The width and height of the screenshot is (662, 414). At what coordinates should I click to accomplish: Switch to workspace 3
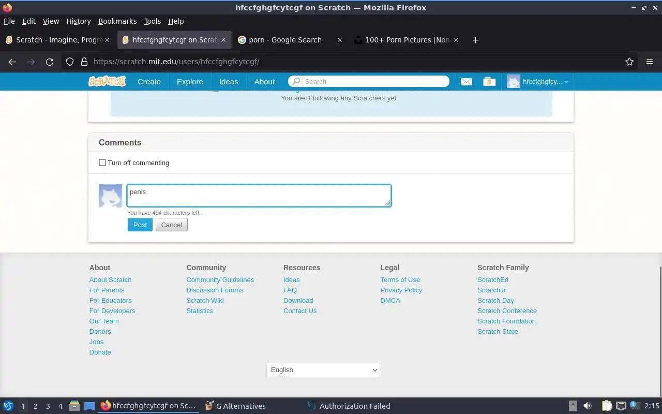(48, 406)
